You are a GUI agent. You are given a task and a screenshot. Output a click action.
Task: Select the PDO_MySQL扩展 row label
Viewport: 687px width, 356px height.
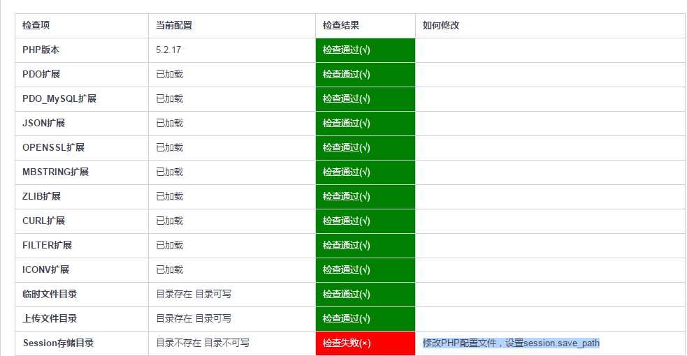(59, 99)
